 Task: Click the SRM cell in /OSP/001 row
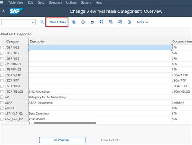point(182,48)
